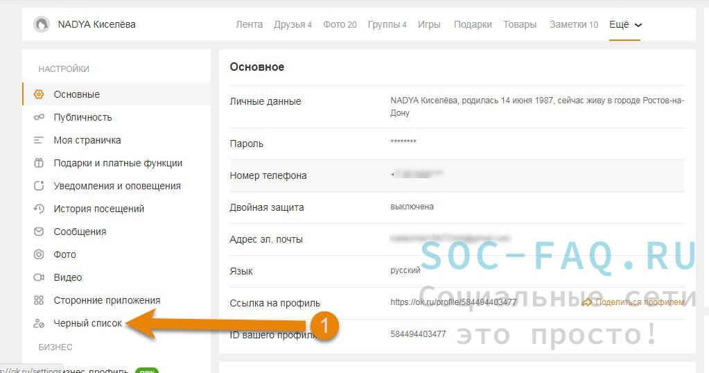Click the gift icon for Подарки и платные функции
The height and width of the screenshot is (373, 709).
click(39, 163)
